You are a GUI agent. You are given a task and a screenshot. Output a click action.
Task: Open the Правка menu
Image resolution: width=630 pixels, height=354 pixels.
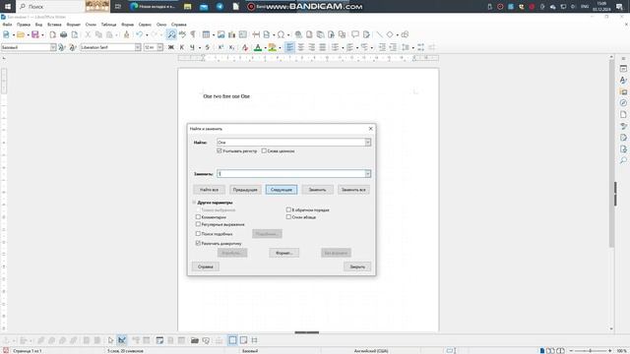(x=24, y=25)
